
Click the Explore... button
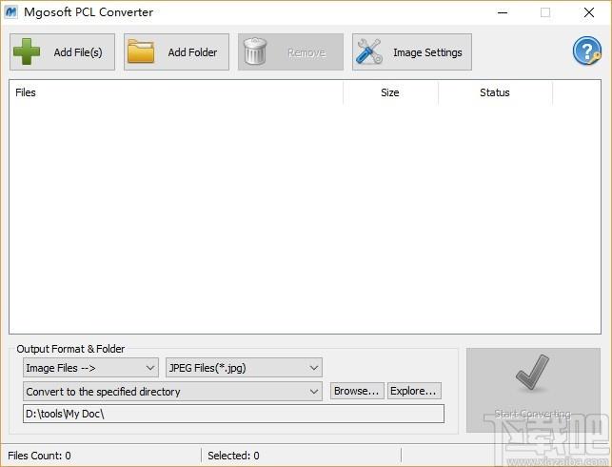tap(414, 391)
